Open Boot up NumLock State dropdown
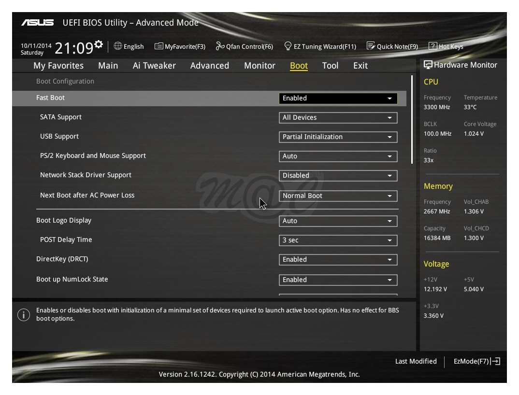This screenshot has width=519, height=395. pos(338,280)
